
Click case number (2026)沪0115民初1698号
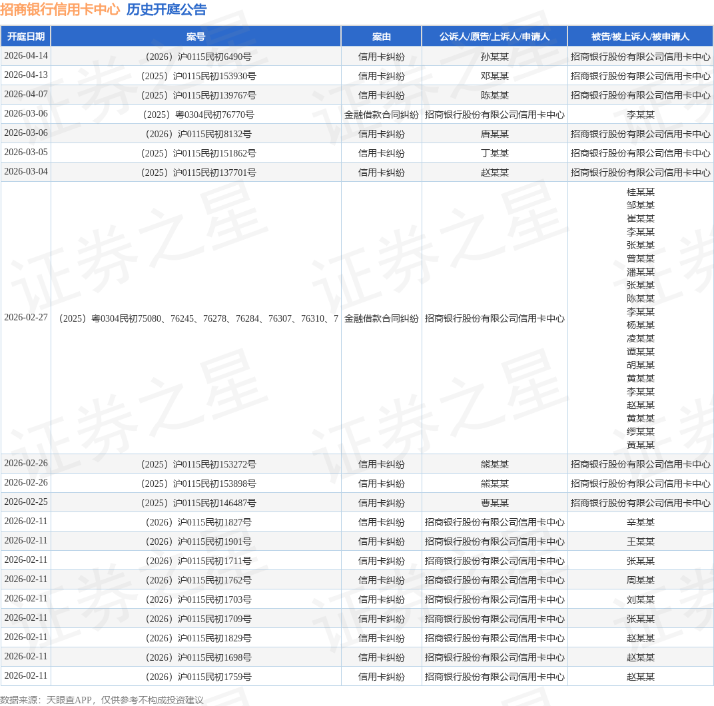(198, 658)
